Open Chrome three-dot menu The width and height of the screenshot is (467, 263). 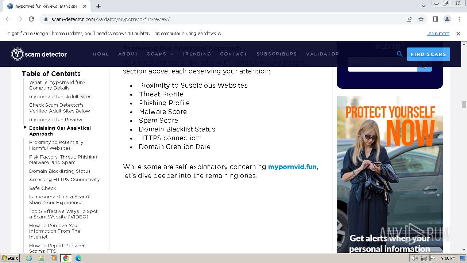tap(459, 19)
